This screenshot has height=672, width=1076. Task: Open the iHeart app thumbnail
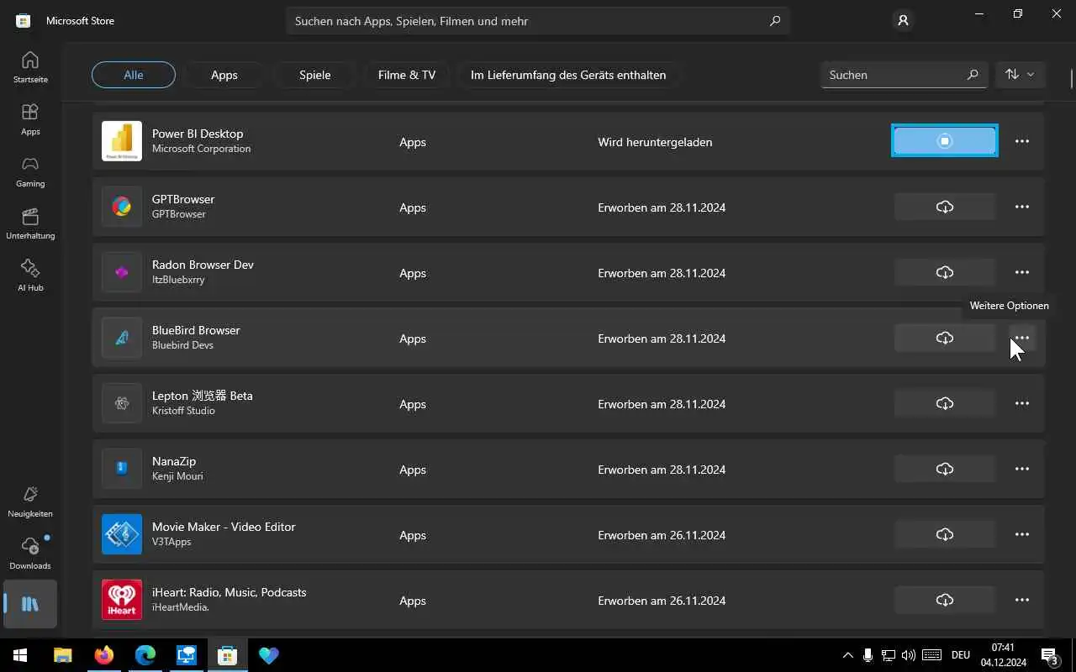[x=122, y=600]
